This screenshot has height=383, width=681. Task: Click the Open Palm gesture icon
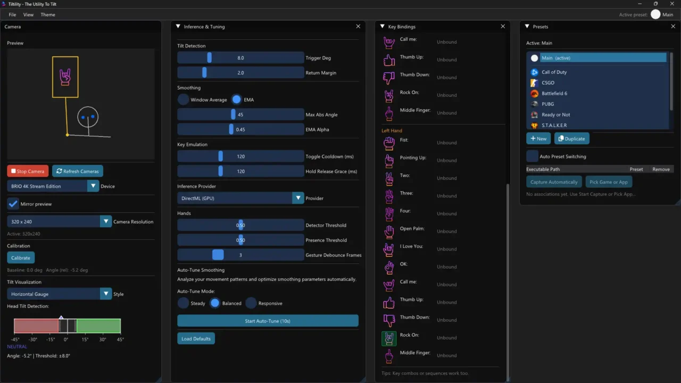click(389, 231)
